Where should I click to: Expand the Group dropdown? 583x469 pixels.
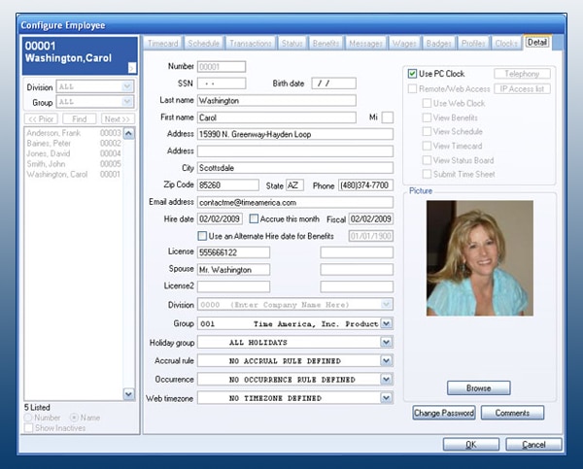[387, 323]
